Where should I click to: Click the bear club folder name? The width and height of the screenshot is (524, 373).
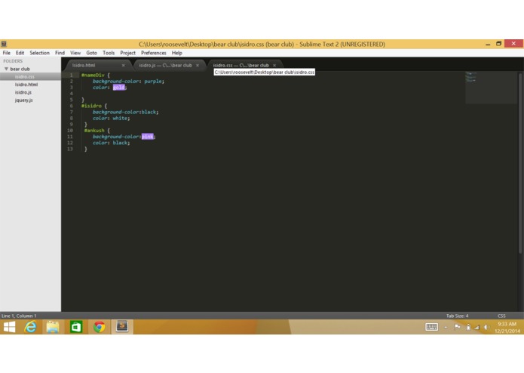(x=20, y=69)
